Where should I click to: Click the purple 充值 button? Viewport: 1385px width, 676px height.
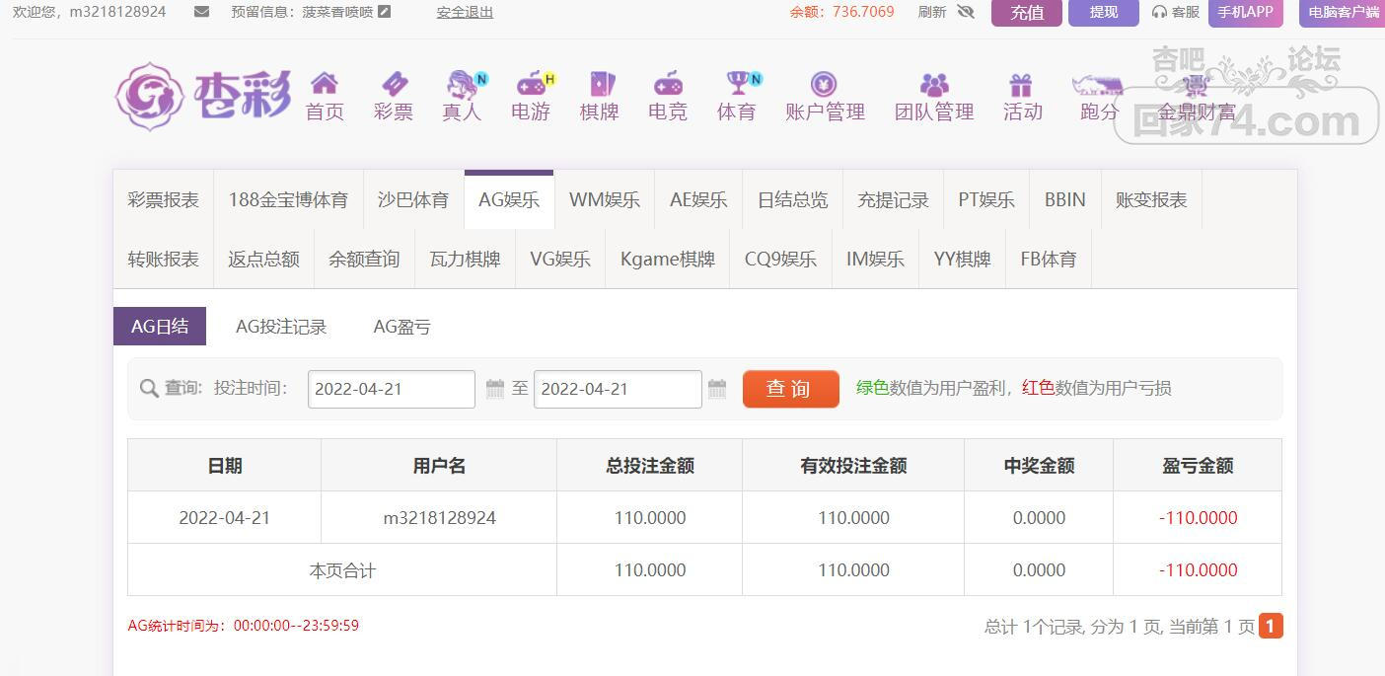1027,13
